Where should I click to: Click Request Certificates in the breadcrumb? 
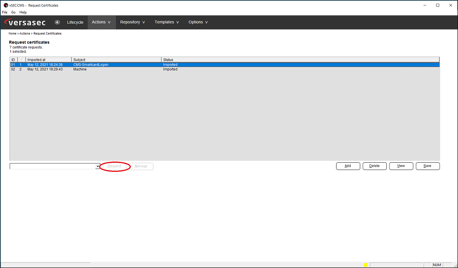pyautogui.click(x=47, y=34)
